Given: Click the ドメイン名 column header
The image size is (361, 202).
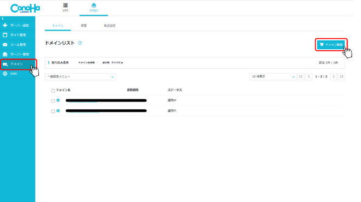Looking at the screenshot, I should pyautogui.click(x=63, y=90).
